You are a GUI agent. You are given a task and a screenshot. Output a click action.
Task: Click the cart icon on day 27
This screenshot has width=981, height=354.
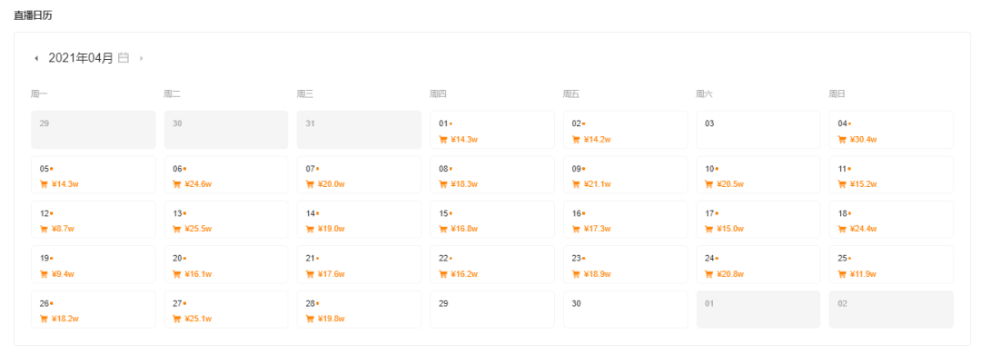tap(177, 319)
